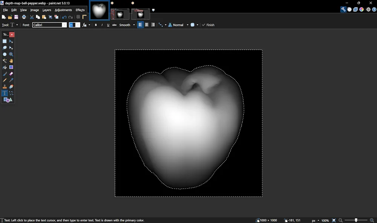Toggle Strikethrough text formatting
The height and width of the screenshot is (223, 377).
click(115, 25)
